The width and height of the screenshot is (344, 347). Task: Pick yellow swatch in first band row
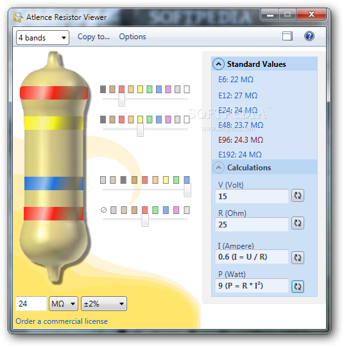point(140,89)
